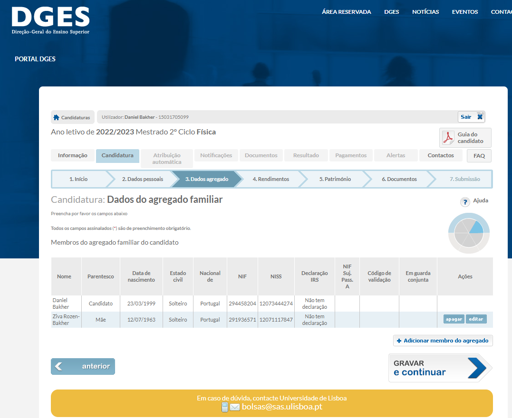
Task: Click the Mãe parentesco cell
Action: coord(101,320)
